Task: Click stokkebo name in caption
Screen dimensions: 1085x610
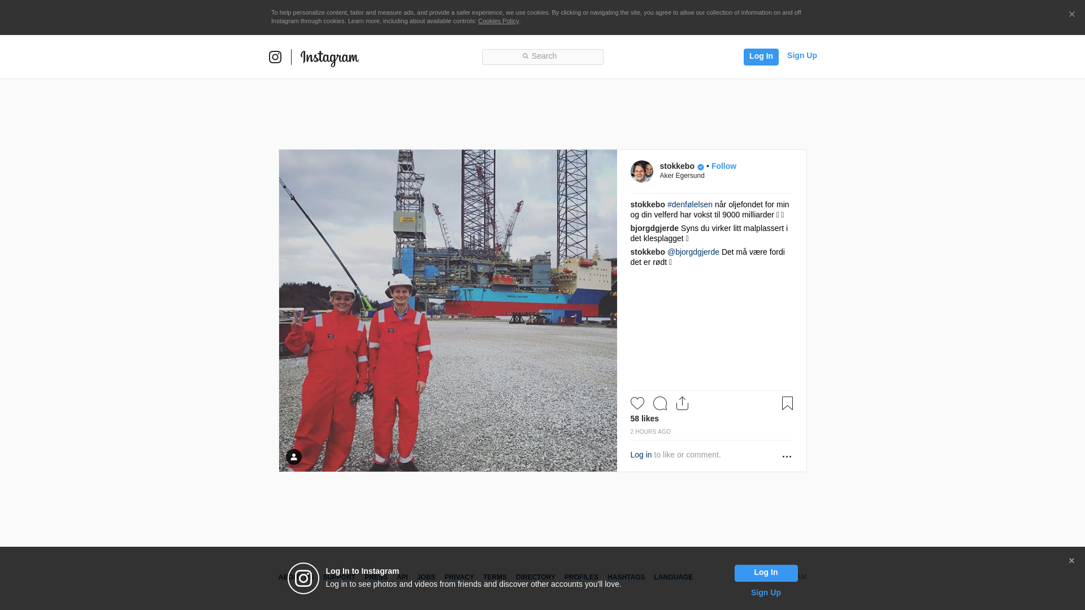Action: coord(647,204)
